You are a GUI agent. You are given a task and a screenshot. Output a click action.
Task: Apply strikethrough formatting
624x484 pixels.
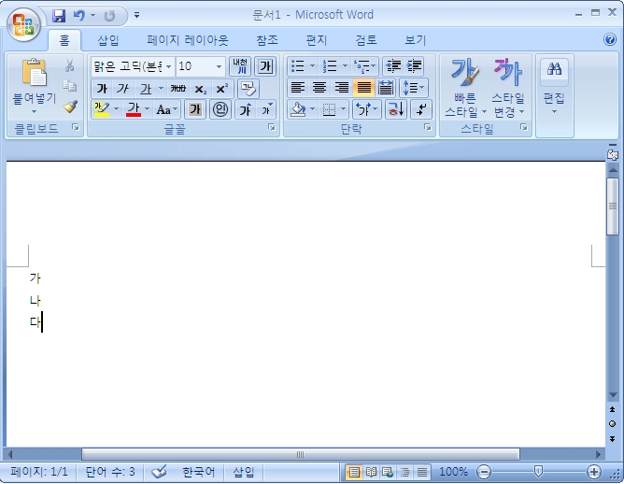point(177,89)
